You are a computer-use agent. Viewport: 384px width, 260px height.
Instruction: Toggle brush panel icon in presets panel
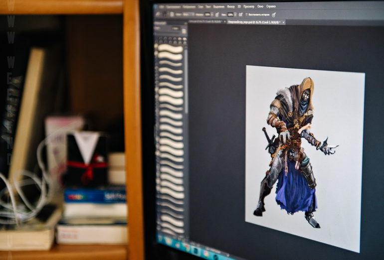pyautogui.click(x=184, y=31)
